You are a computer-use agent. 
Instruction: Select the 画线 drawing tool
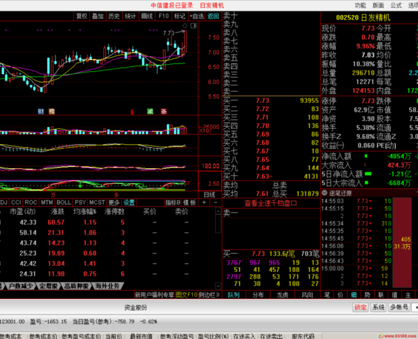[x=147, y=16]
